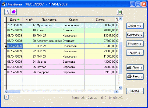Click the sum 43200,00 cell
148x108 pixels.
(x=100, y=62)
